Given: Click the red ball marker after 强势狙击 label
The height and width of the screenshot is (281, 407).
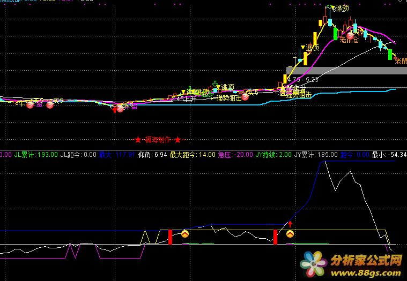Looking at the screenshot, I should coord(245,97).
